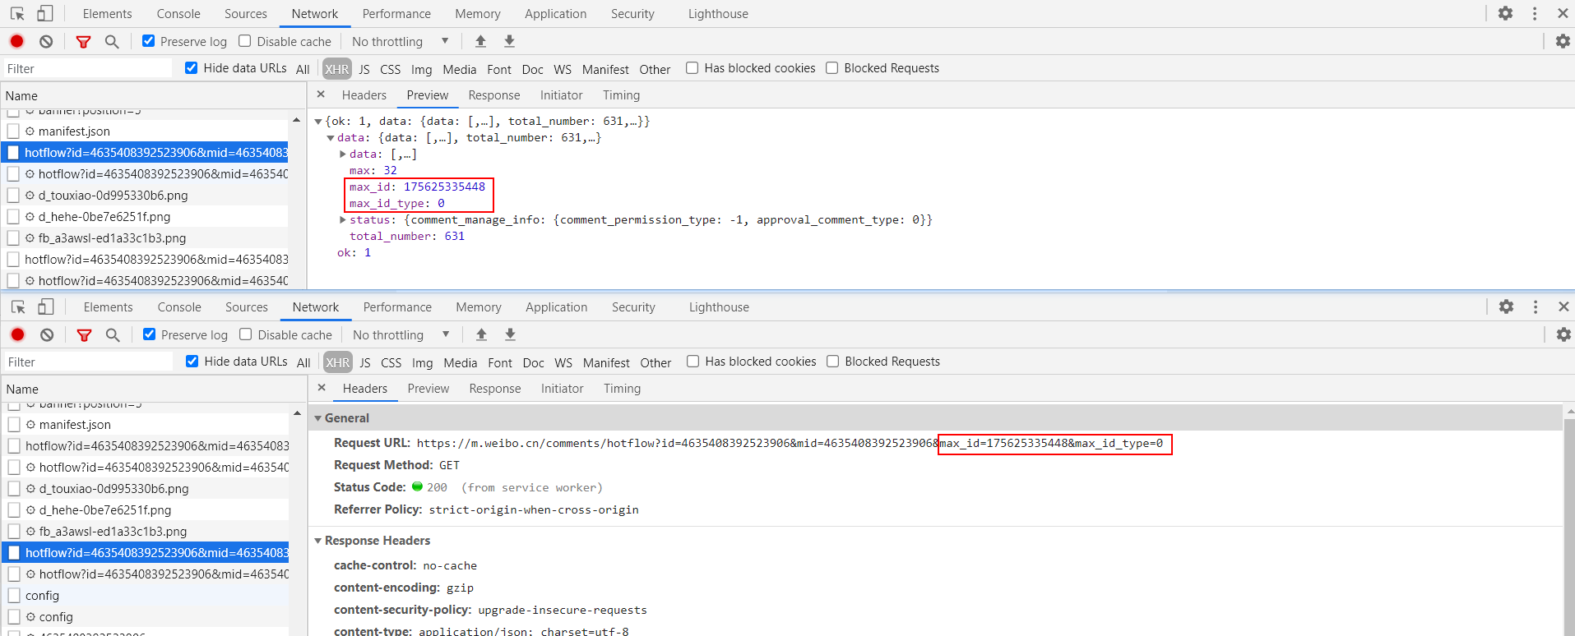Image resolution: width=1575 pixels, height=636 pixels.
Task: Focus the Filter input in bottom panel
Action: coord(88,362)
